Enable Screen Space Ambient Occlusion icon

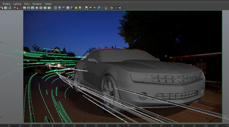[87, 8]
